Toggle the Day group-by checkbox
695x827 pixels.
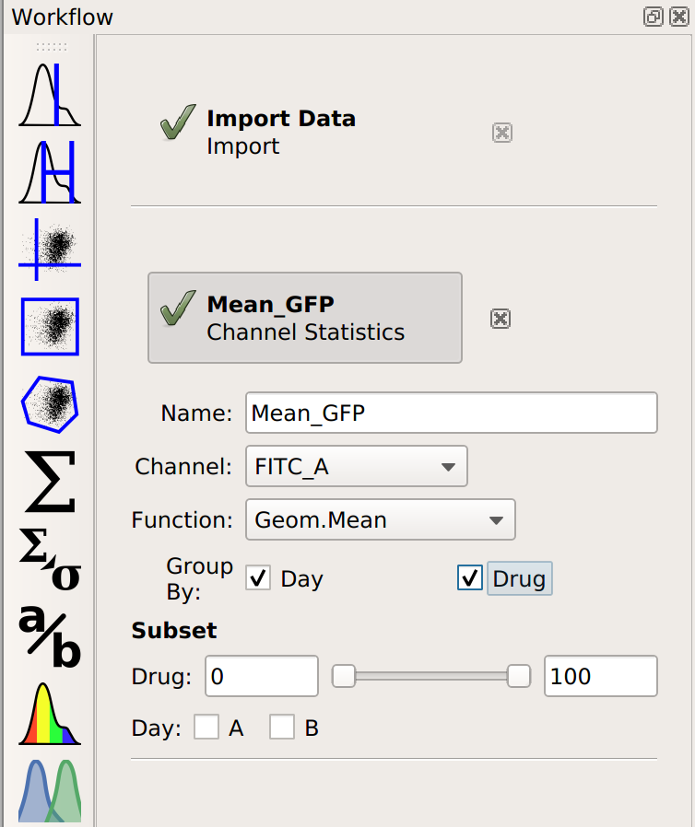(258, 578)
